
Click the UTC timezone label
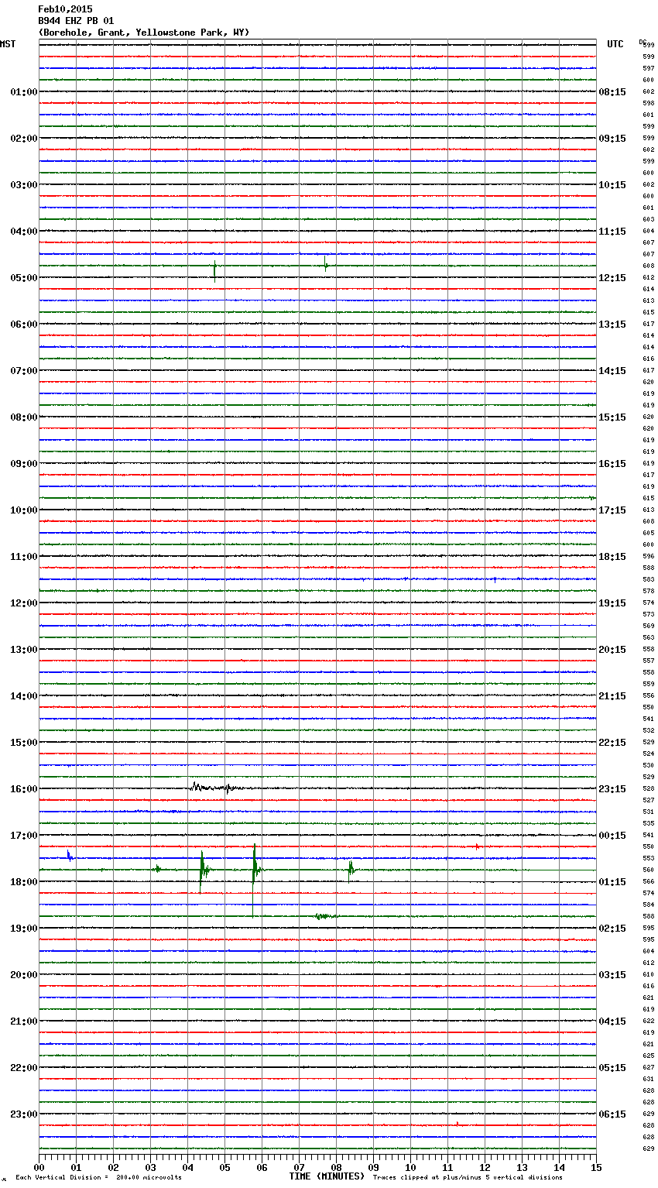pos(615,44)
